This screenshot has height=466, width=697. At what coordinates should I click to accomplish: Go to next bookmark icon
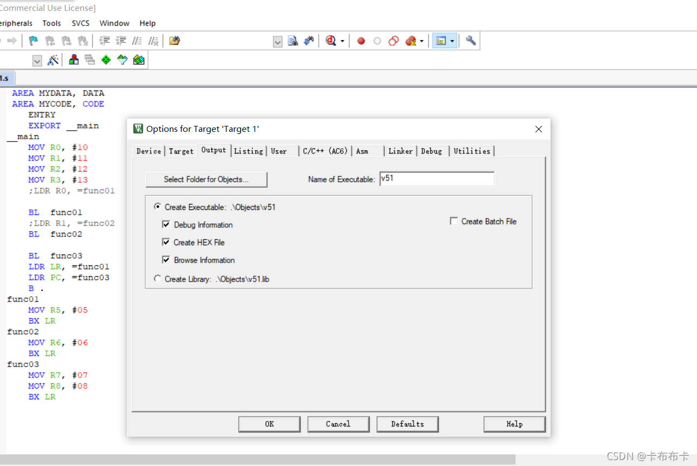click(x=66, y=41)
